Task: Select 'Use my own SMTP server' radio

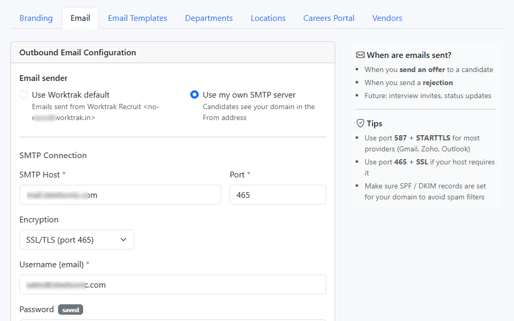Action: click(x=195, y=94)
